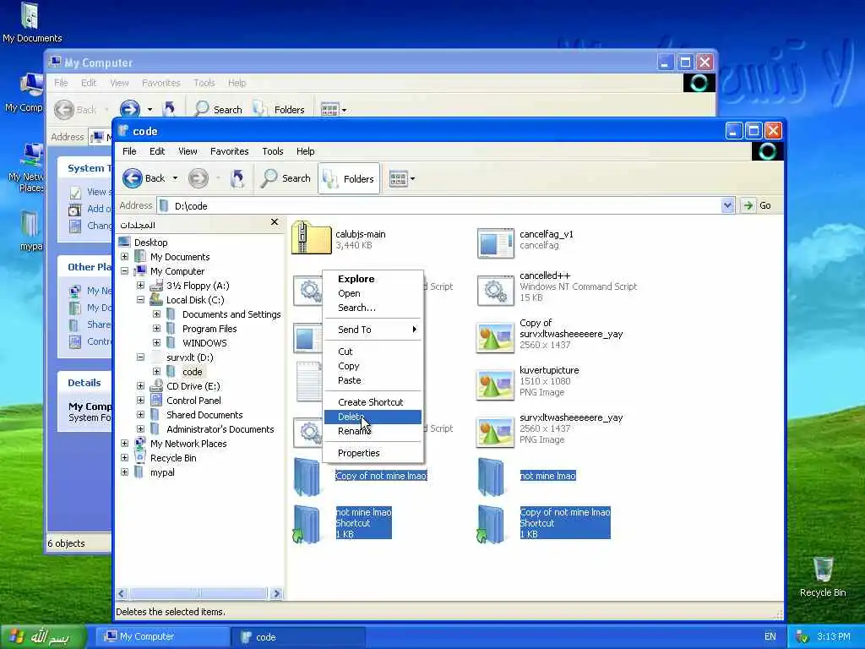This screenshot has height=649, width=865.
Task: Collapse the My Computer tree node
Action: click(x=125, y=271)
